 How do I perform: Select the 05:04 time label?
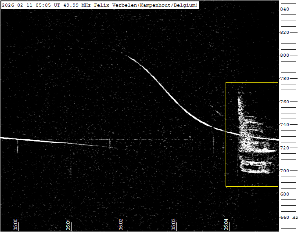point(226,224)
